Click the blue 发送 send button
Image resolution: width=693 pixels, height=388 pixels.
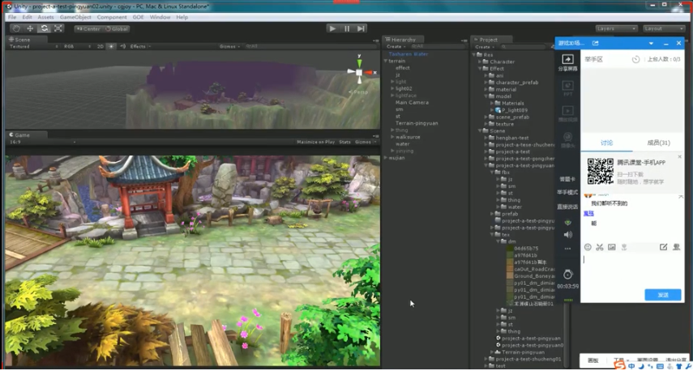[x=662, y=295]
